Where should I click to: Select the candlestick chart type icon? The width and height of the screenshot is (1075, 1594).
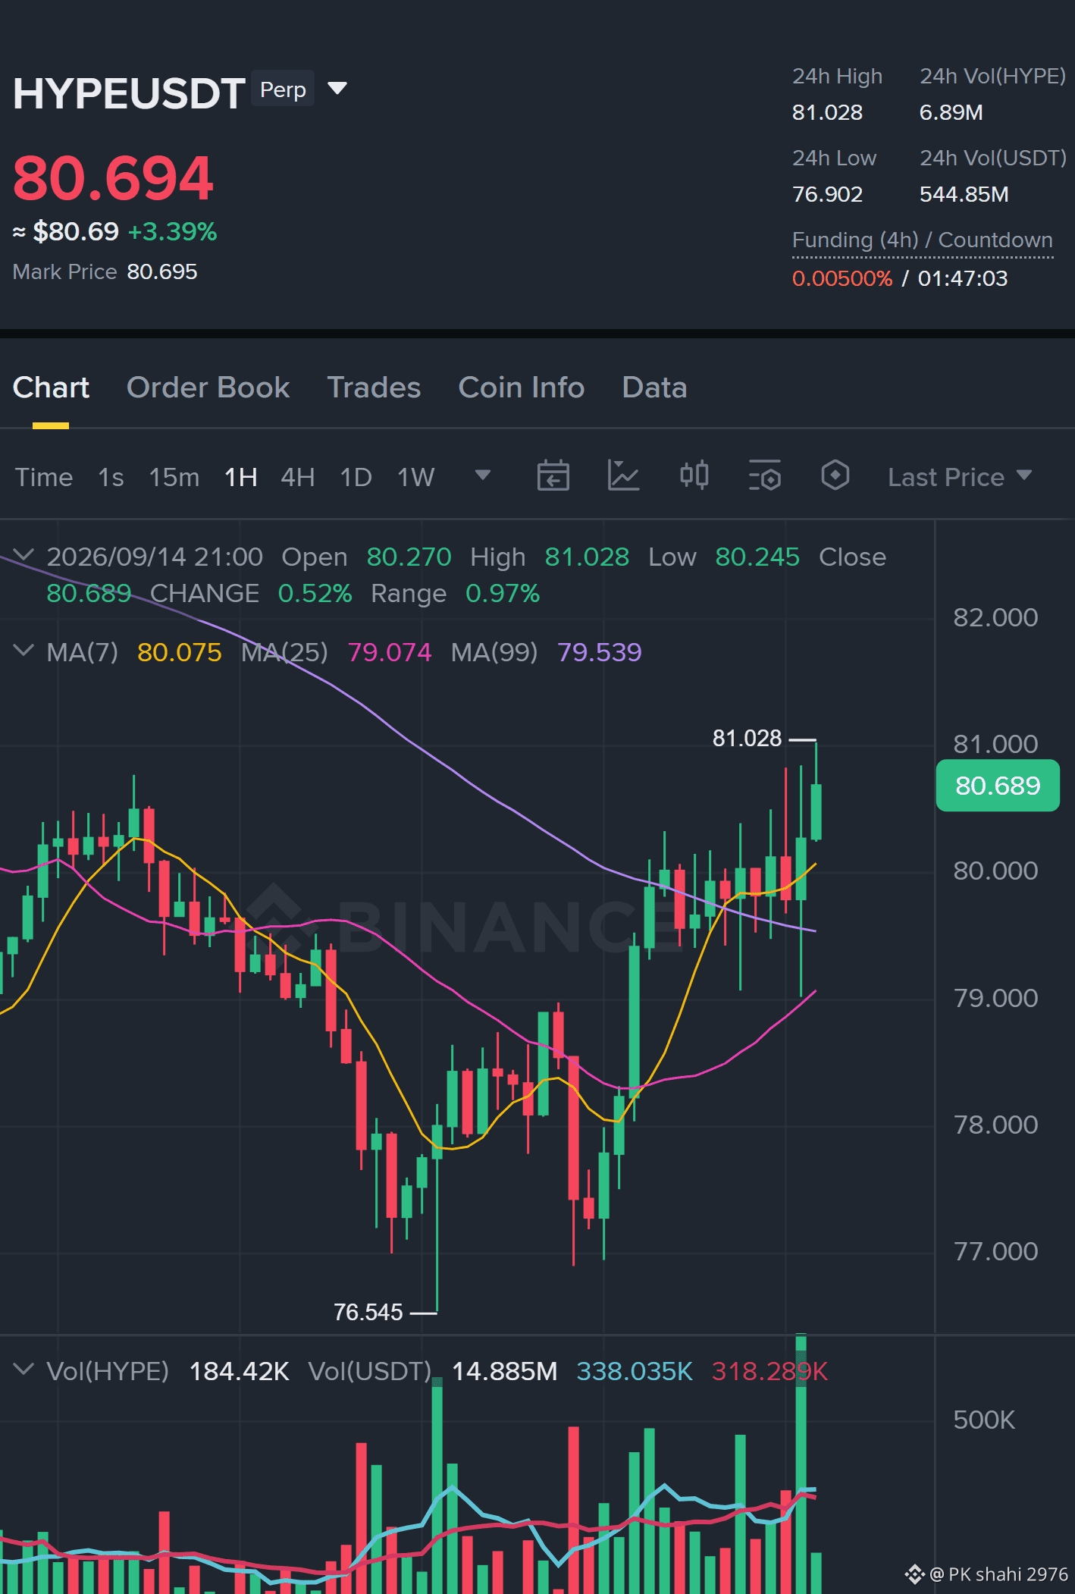[694, 475]
